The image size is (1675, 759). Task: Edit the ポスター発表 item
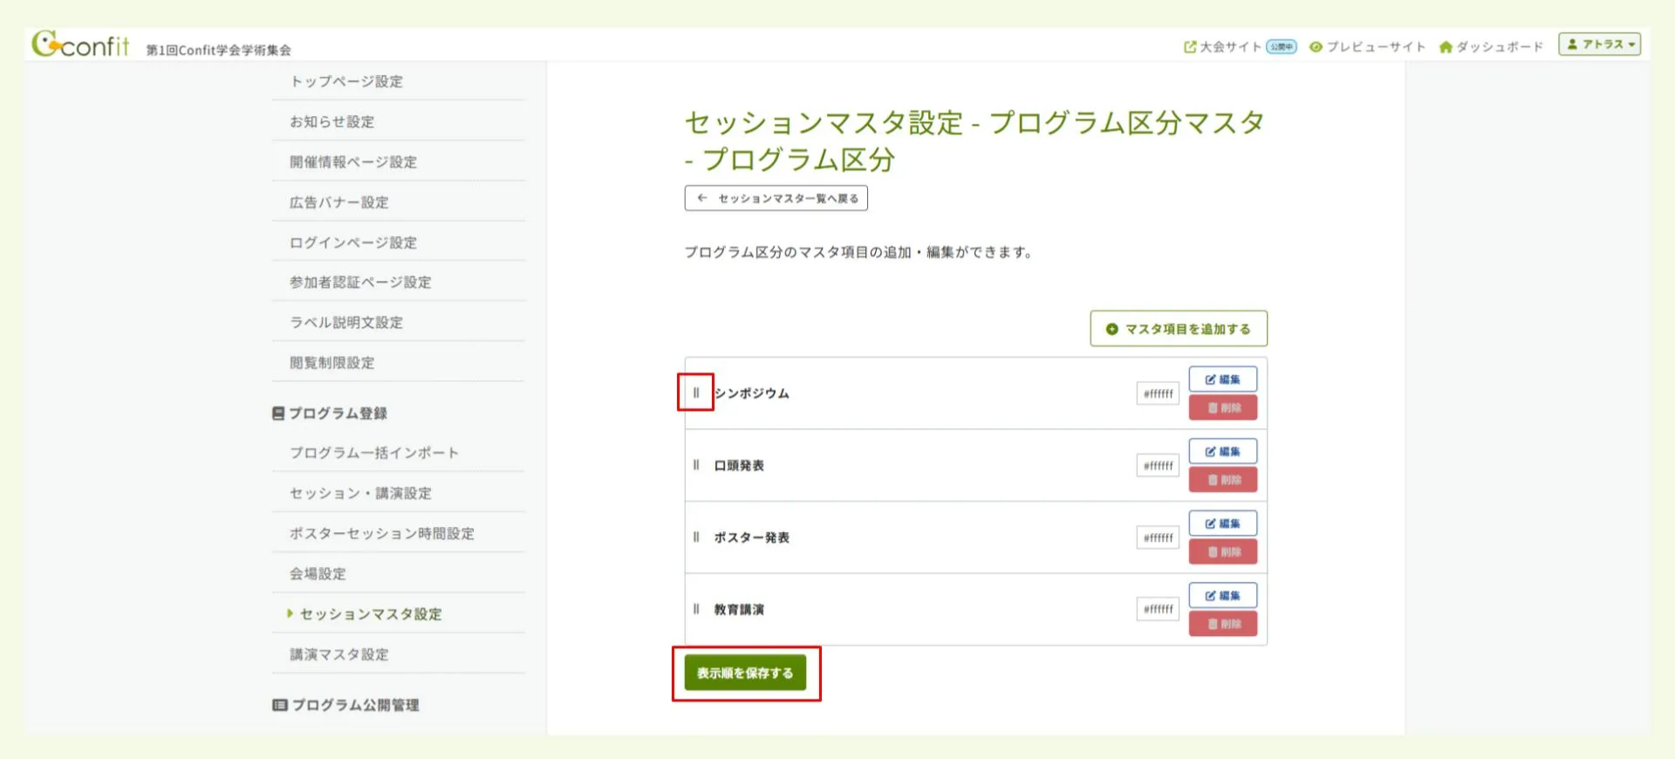coord(1222,523)
